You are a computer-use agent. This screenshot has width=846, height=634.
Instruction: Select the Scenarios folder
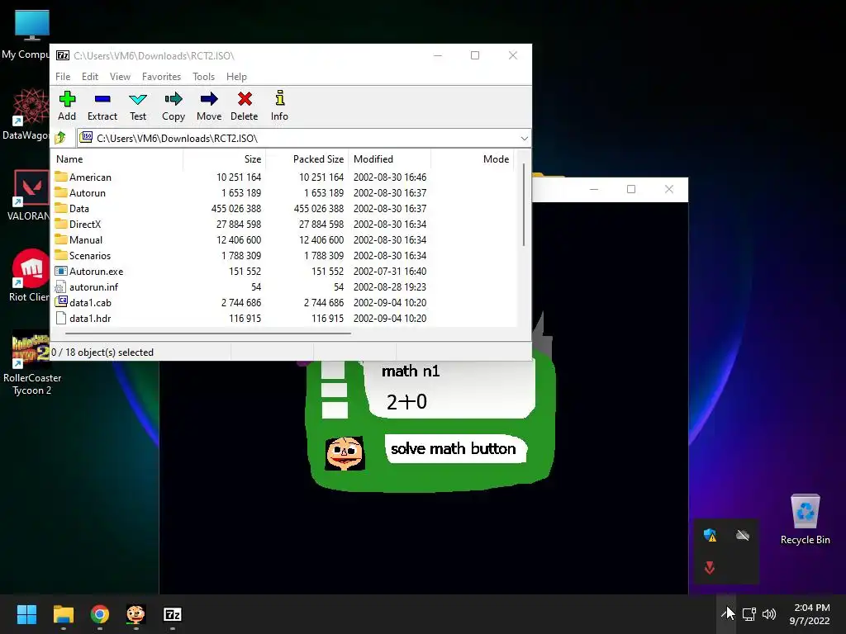pos(83,256)
